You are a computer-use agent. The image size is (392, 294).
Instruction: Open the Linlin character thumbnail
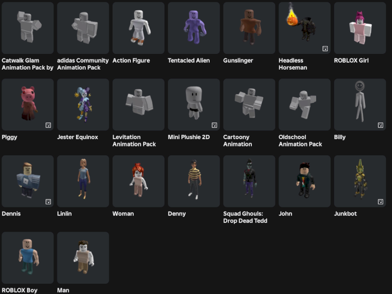click(x=83, y=181)
